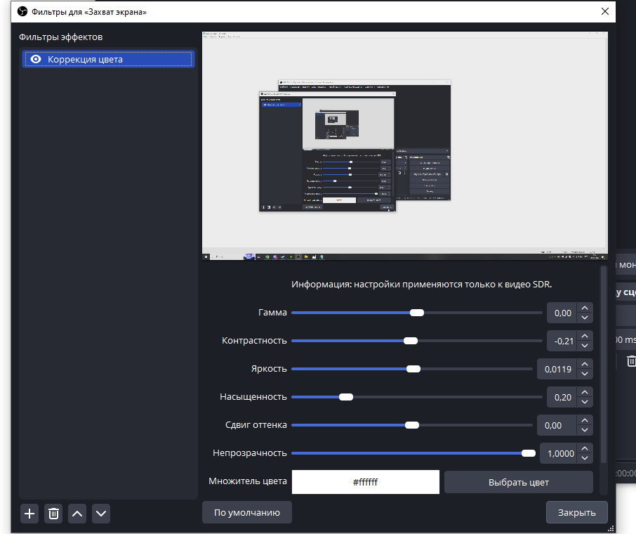636x534 pixels.
Task: Click the Гамма slider handle
Action: (x=416, y=313)
